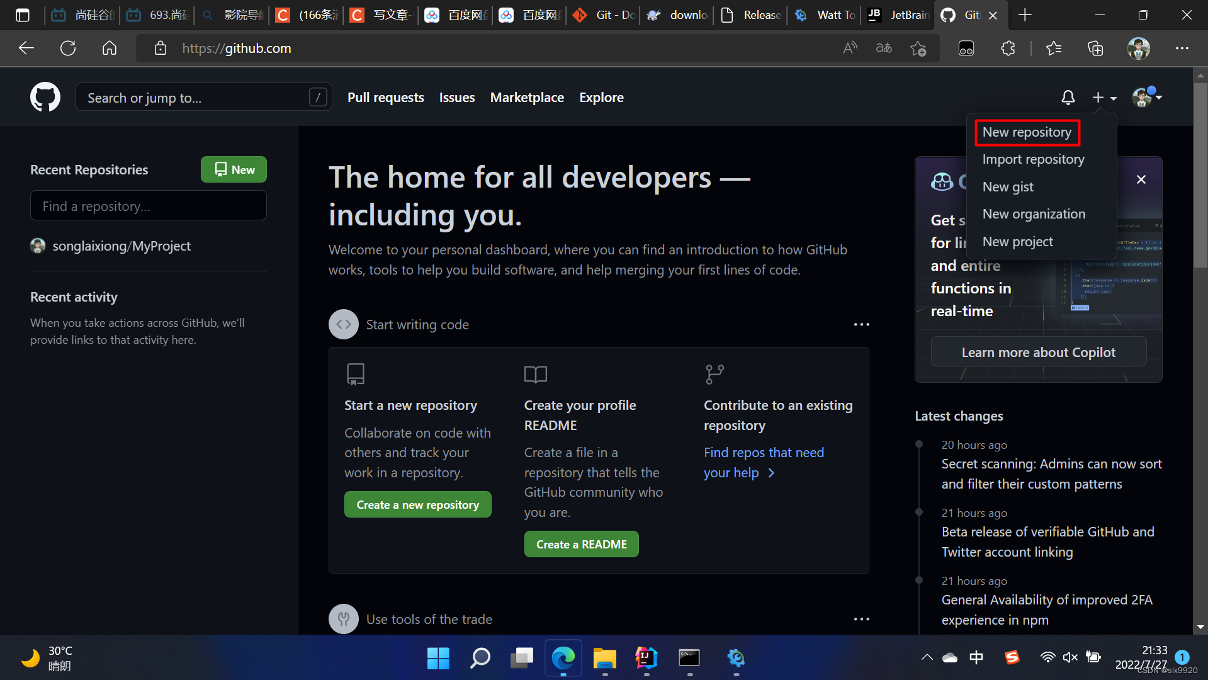Open the browser Extensions puzzle icon
1208x680 pixels.
point(1008,48)
